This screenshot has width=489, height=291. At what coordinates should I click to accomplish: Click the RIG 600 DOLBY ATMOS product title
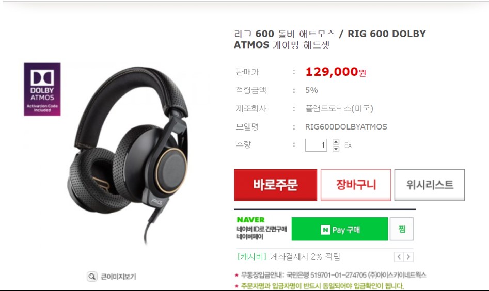(x=330, y=39)
